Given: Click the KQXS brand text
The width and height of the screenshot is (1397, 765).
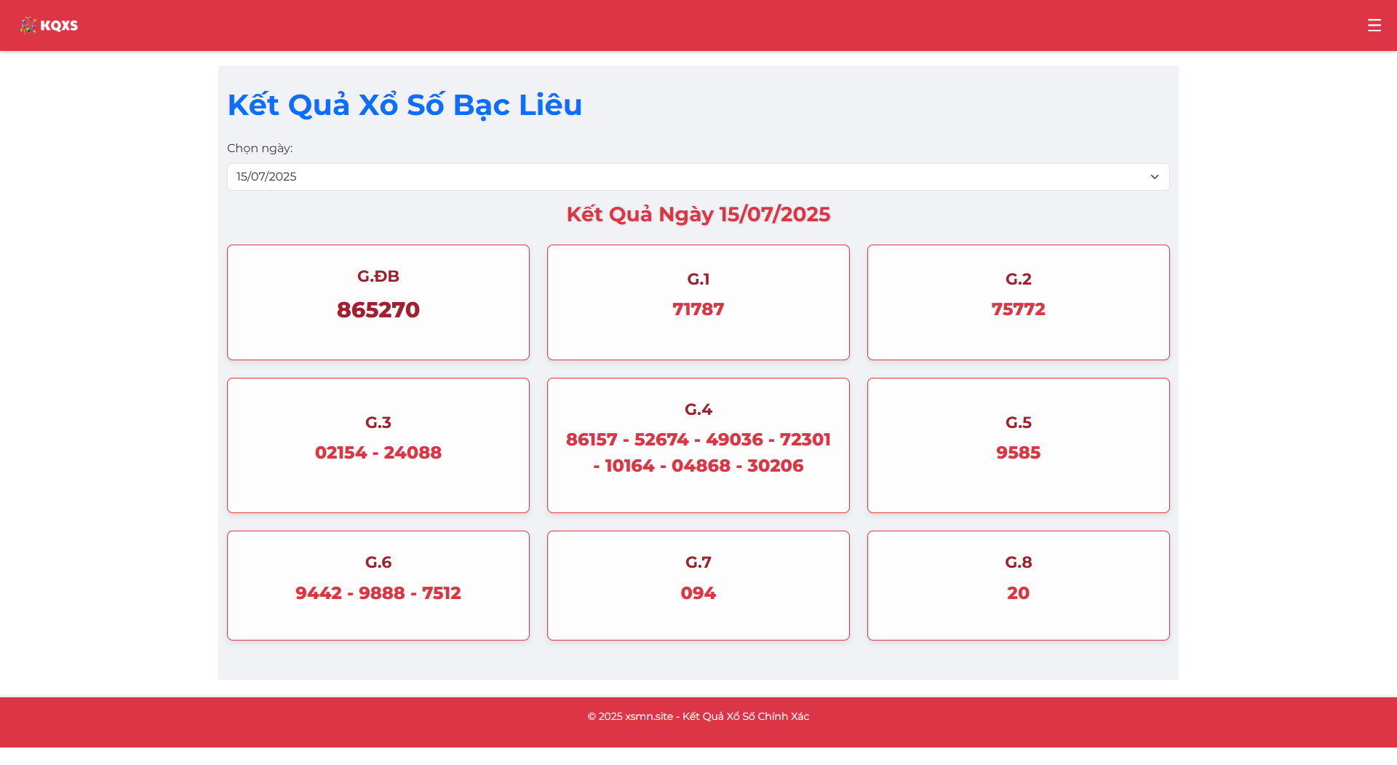Looking at the screenshot, I should [x=59, y=25].
